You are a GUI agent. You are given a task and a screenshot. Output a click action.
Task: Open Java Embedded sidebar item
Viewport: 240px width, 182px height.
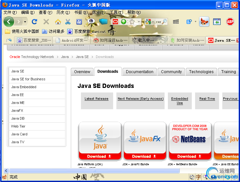[x=37, y=87]
